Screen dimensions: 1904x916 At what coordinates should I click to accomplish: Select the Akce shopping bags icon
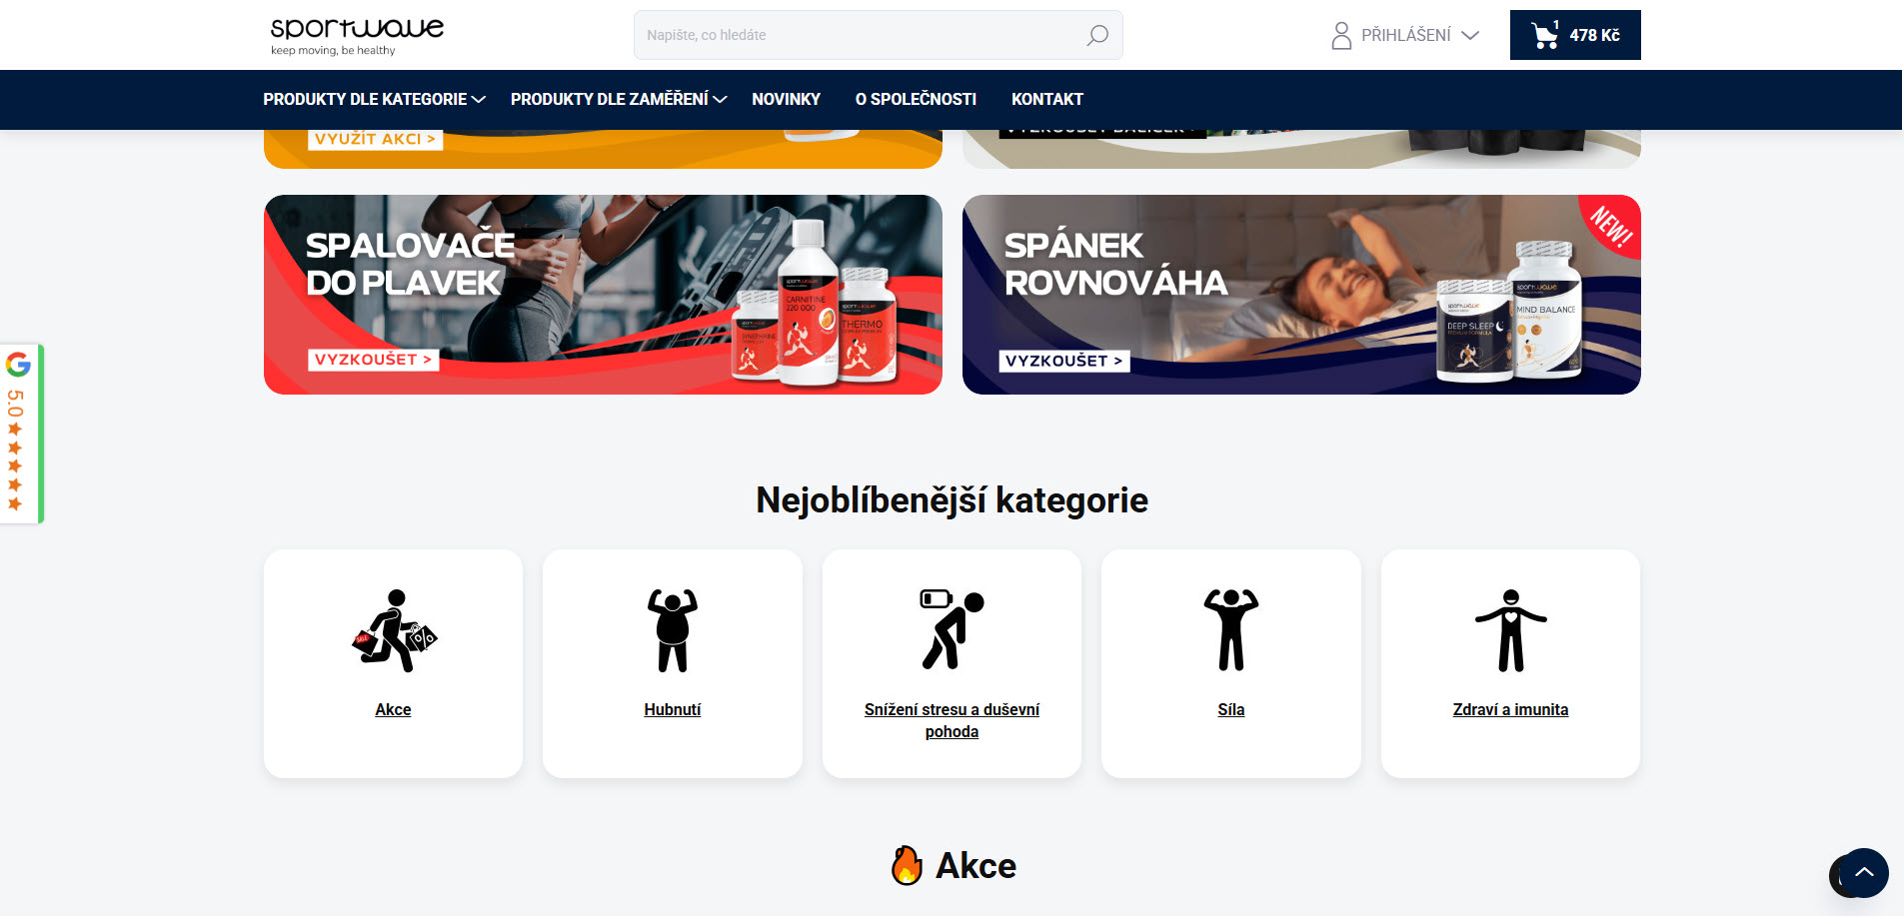coord(394,630)
